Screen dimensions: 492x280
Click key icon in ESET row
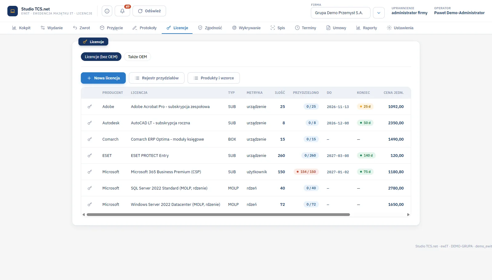90,155
